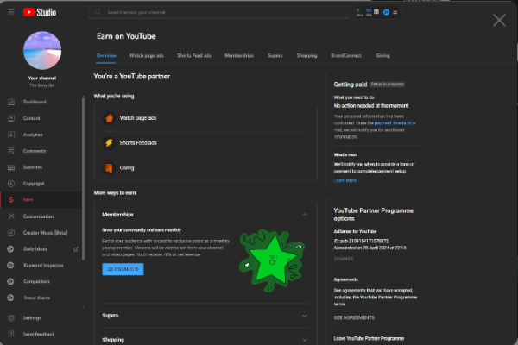518x345 pixels.
Task: Open the hamburger menu beside YouTube Studio logo
Action: [x=10, y=12]
